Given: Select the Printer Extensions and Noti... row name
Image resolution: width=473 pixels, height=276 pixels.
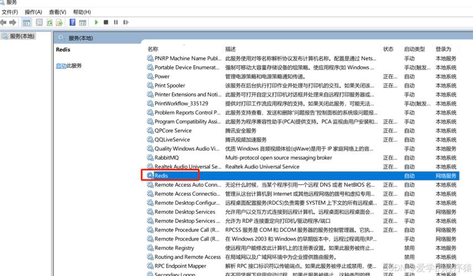Looking at the screenshot, I should [x=188, y=94].
